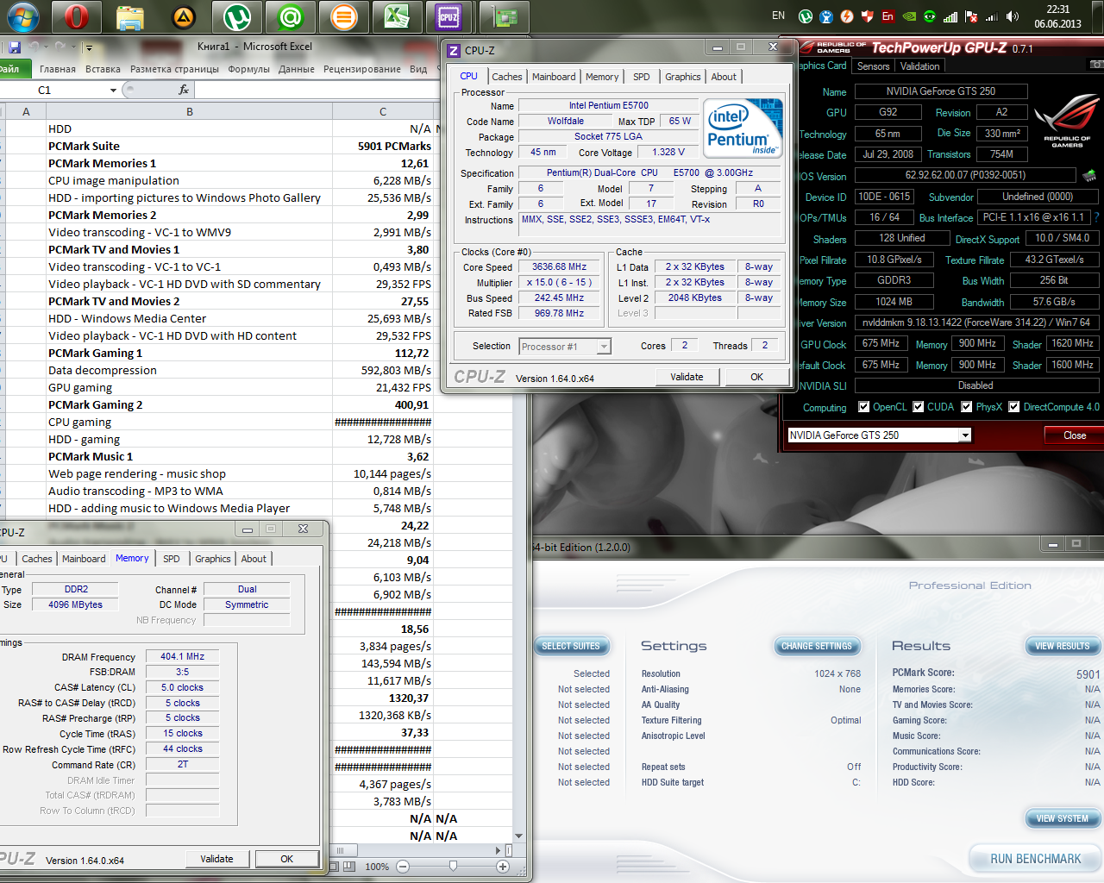Screen dimensions: 1104x883
Task: Click CHANGE SETTINGS in PCMark
Action: (x=816, y=646)
